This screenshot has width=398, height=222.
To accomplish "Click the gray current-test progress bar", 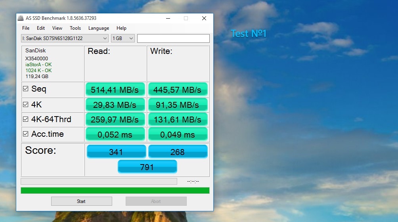I will [x=99, y=181].
